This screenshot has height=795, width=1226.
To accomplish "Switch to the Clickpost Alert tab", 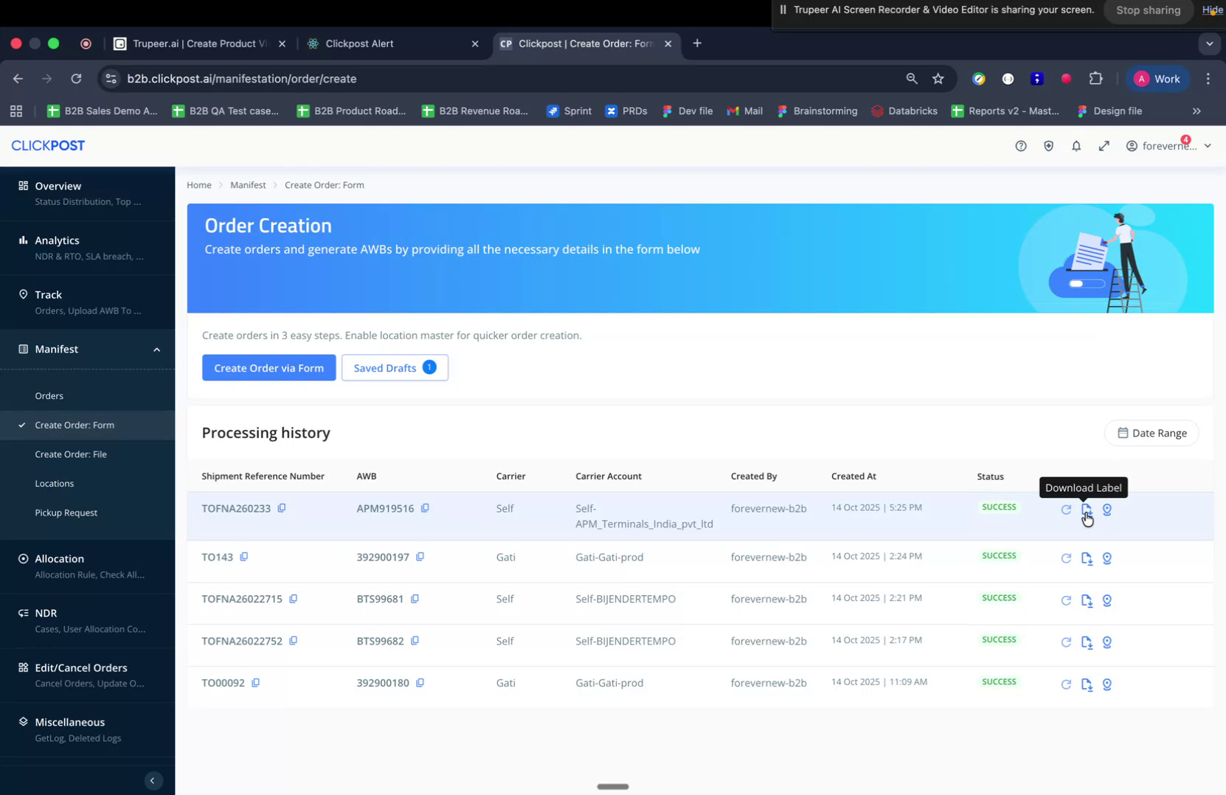I will pos(361,44).
